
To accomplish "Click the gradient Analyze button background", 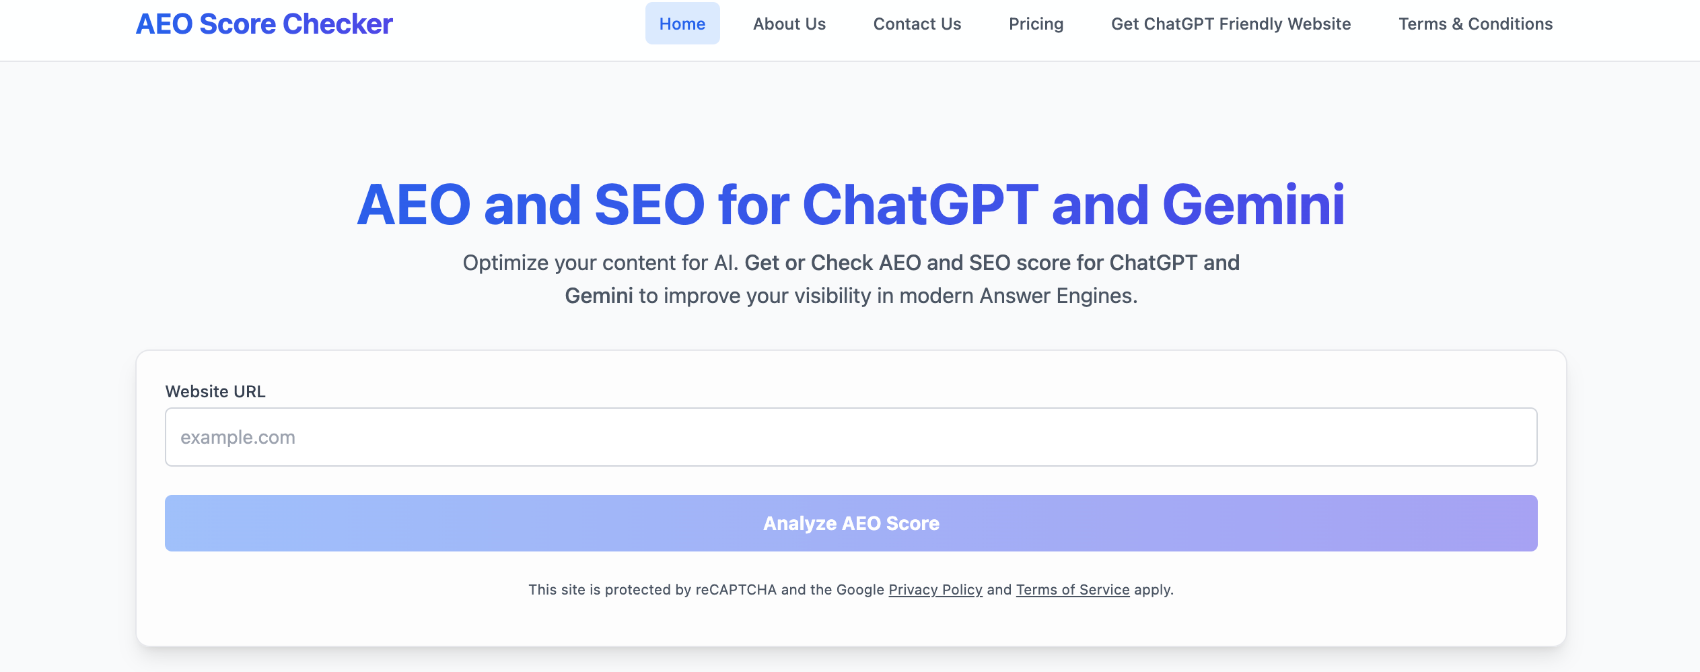I will [x=850, y=523].
